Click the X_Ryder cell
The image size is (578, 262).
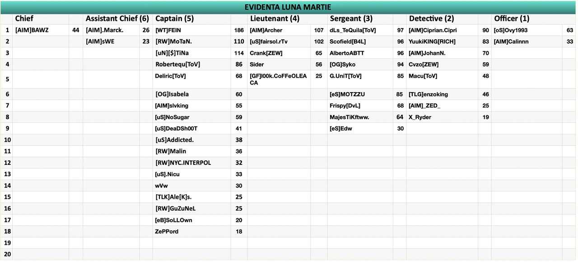click(442, 117)
